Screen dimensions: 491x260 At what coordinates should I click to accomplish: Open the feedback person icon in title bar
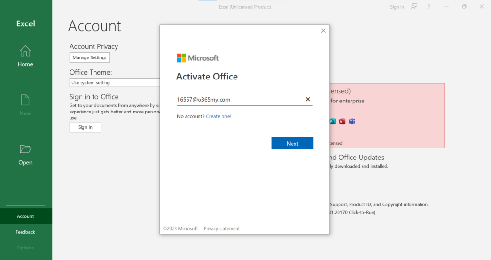tap(414, 7)
